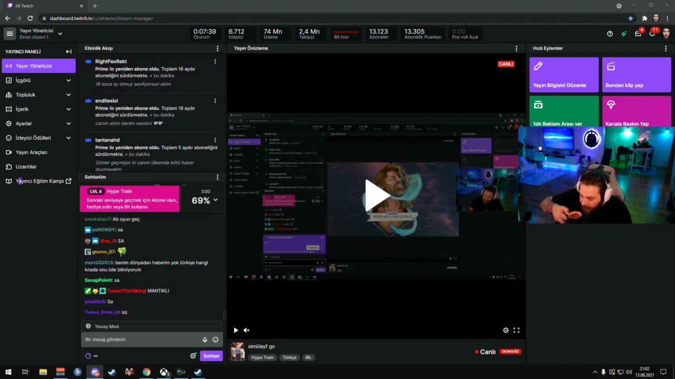Viewport: 675px width, 379px height.
Task: Open the Bits icon in chat input
Action: coord(205,340)
